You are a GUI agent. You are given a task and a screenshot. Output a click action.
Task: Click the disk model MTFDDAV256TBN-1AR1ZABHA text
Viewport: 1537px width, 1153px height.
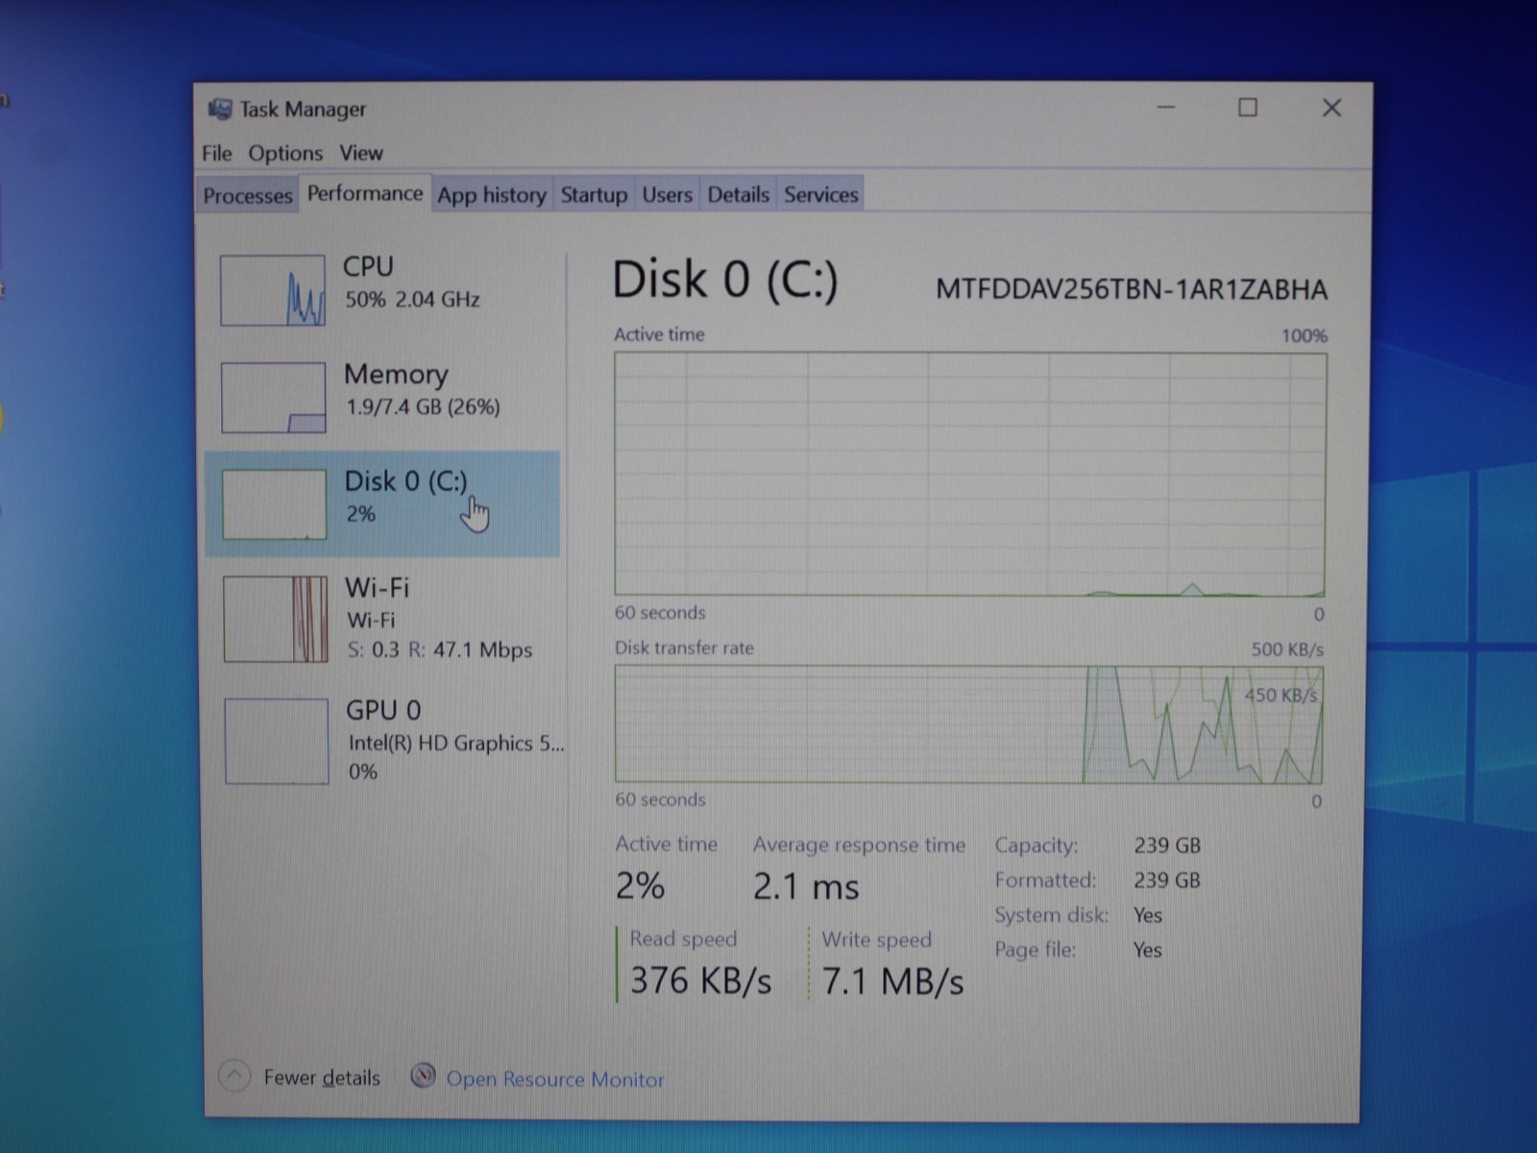tap(1132, 289)
